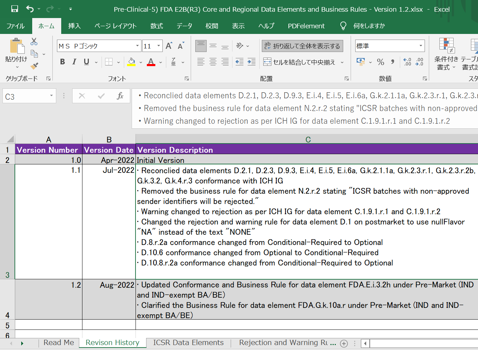Toggle Italic formatting
This screenshot has height=350, width=478.
74,62
